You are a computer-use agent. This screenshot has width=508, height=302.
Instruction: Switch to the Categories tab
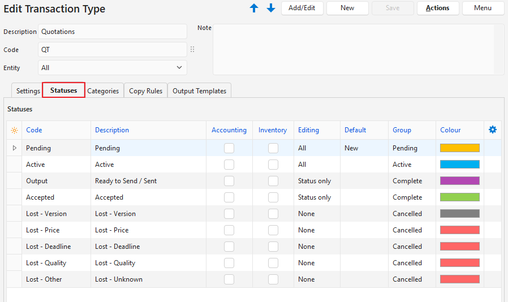(x=103, y=90)
